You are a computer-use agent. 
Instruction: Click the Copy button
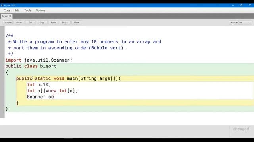pyautogui.click(x=42, y=22)
